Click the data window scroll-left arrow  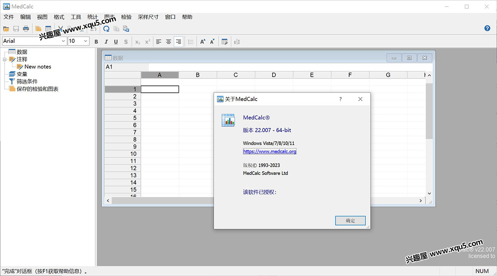(108, 201)
